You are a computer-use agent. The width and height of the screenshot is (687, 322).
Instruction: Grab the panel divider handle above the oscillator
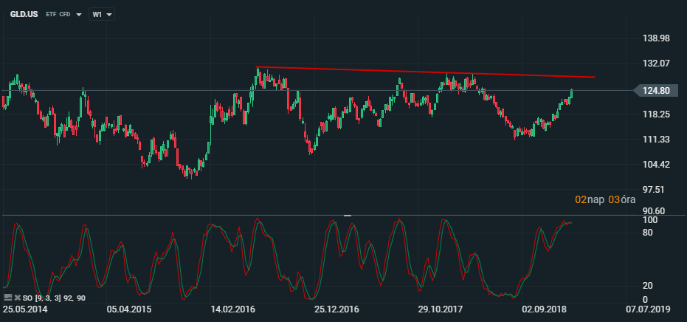point(348,216)
